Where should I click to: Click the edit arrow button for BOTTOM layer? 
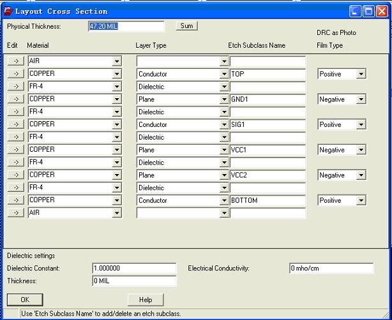pos(16,200)
